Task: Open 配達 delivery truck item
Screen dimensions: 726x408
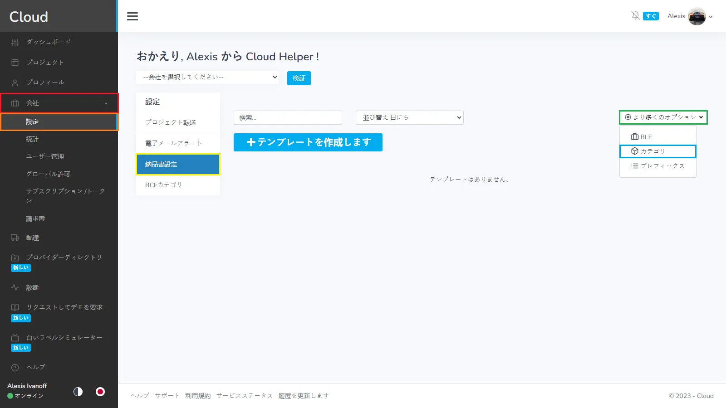Action: tap(32, 238)
